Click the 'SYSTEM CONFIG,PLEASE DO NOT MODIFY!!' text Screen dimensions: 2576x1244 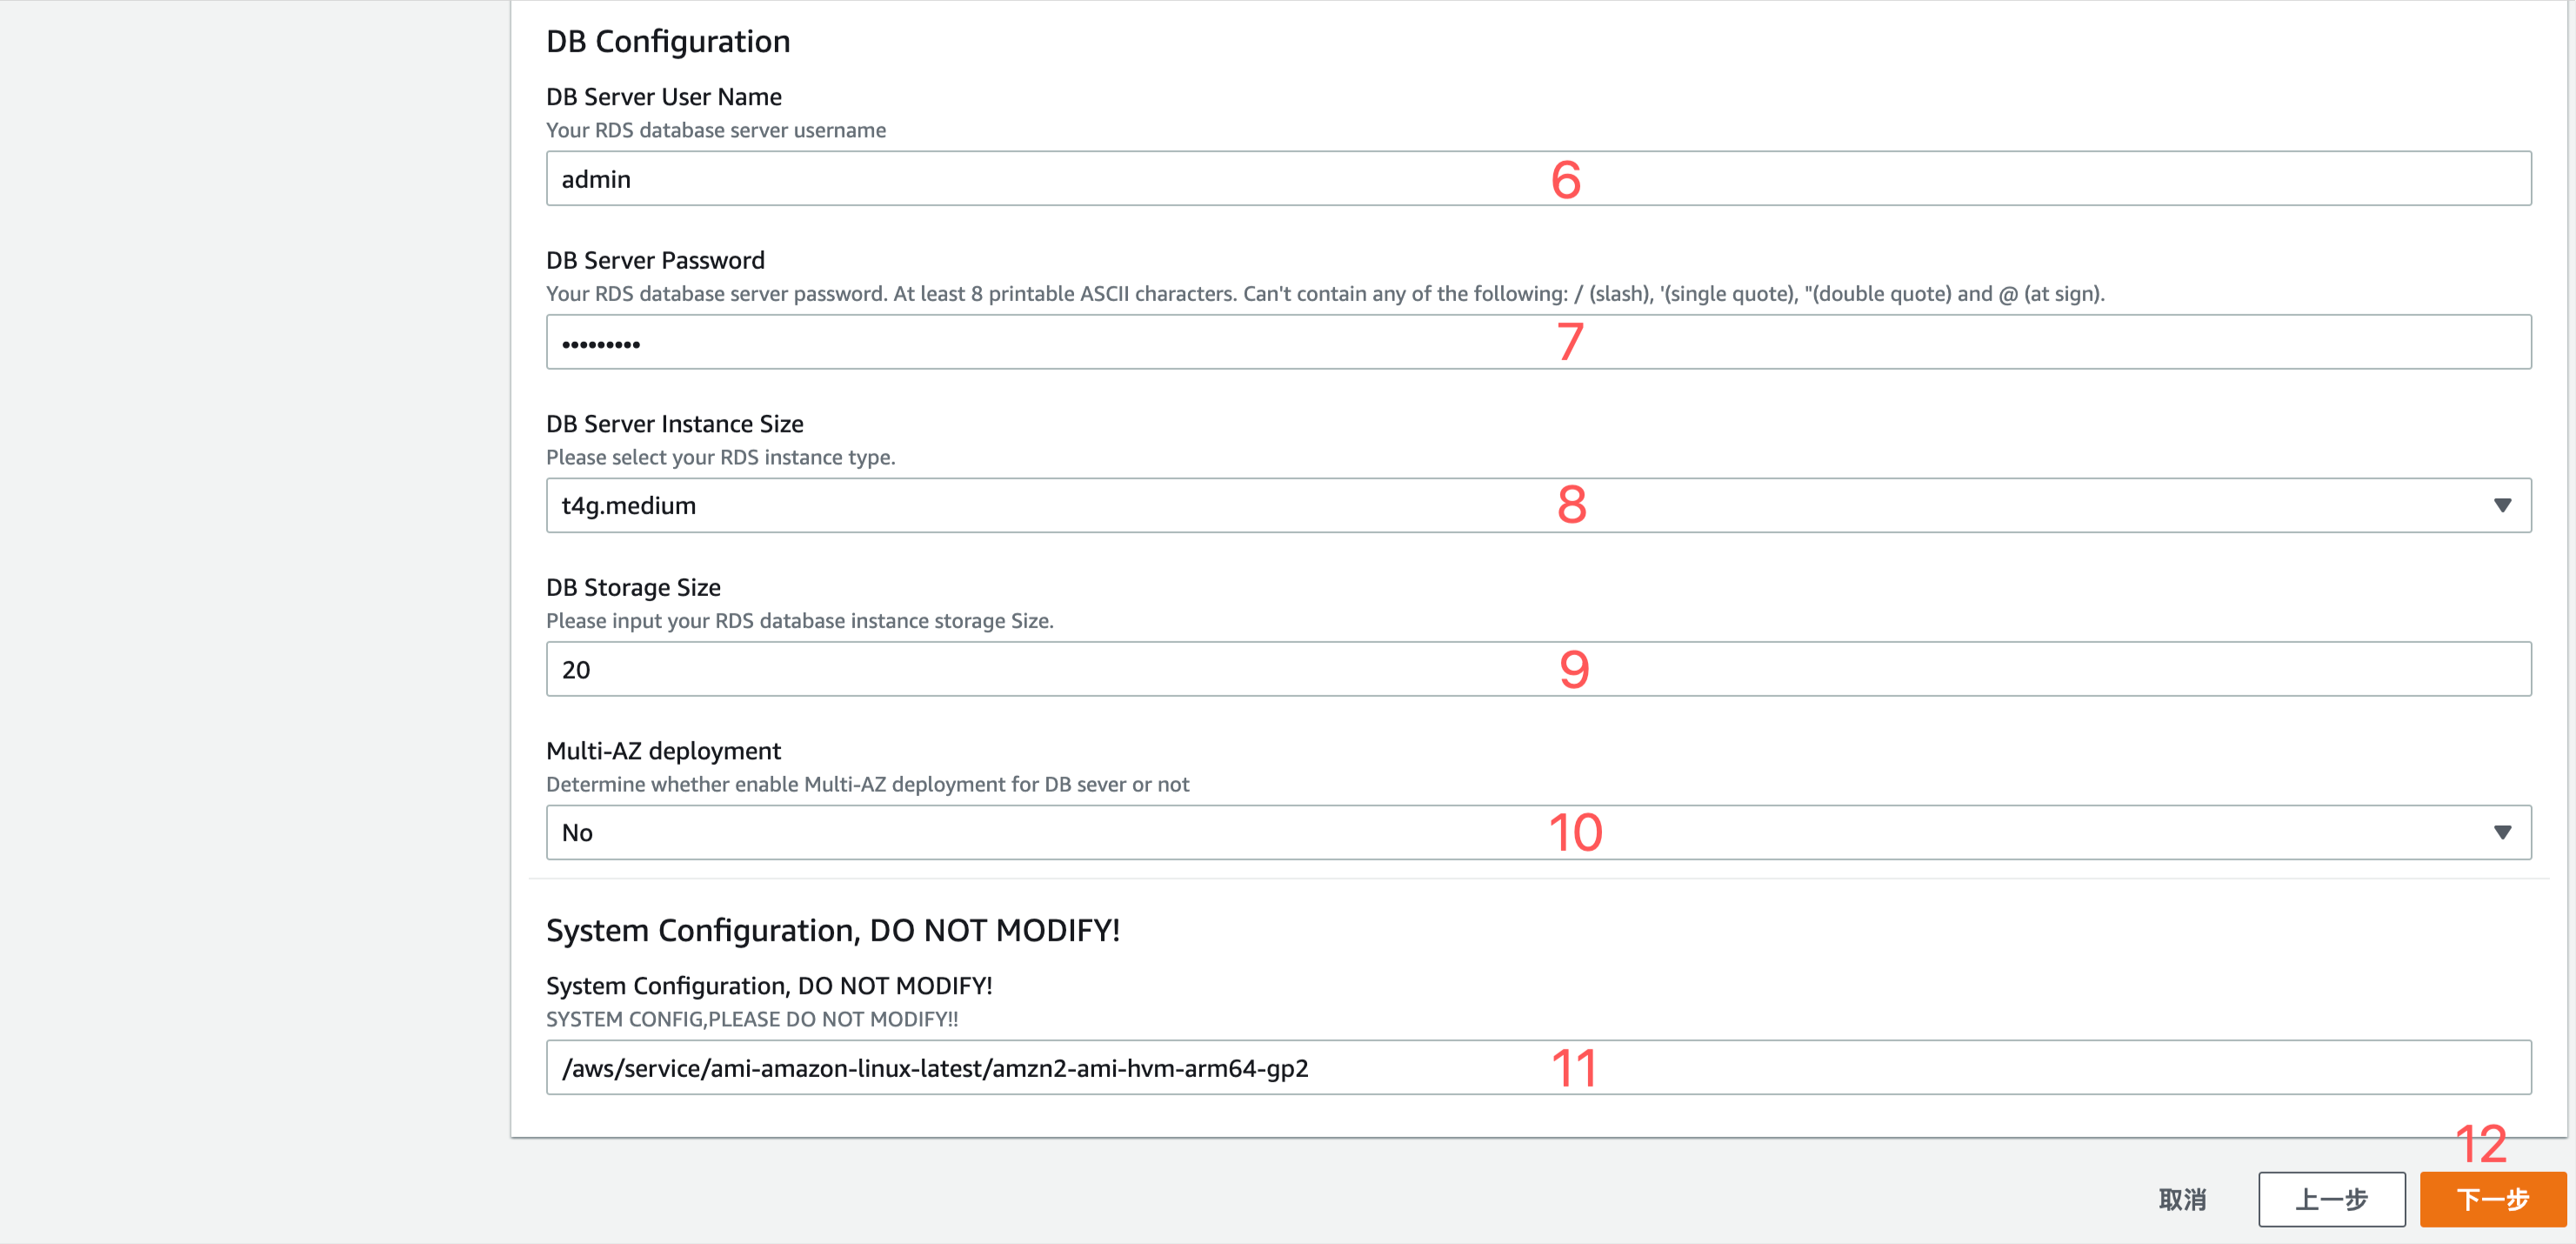pyautogui.click(x=752, y=1019)
